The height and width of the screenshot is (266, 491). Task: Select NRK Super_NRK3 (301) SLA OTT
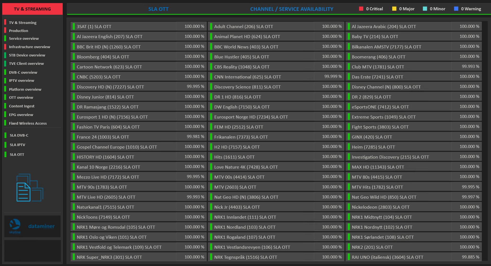(138, 257)
